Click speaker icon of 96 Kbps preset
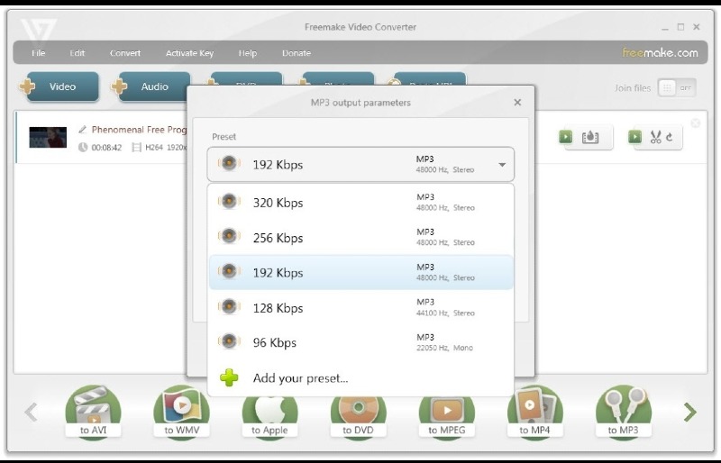This screenshot has height=463, width=721. tap(229, 341)
